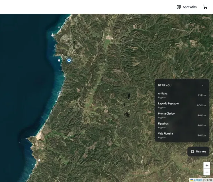The width and height of the screenshot is (213, 182).
Task: Click the Near me button
Action: [198, 152]
